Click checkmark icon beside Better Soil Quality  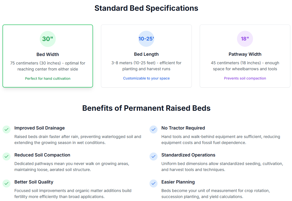click(6, 183)
